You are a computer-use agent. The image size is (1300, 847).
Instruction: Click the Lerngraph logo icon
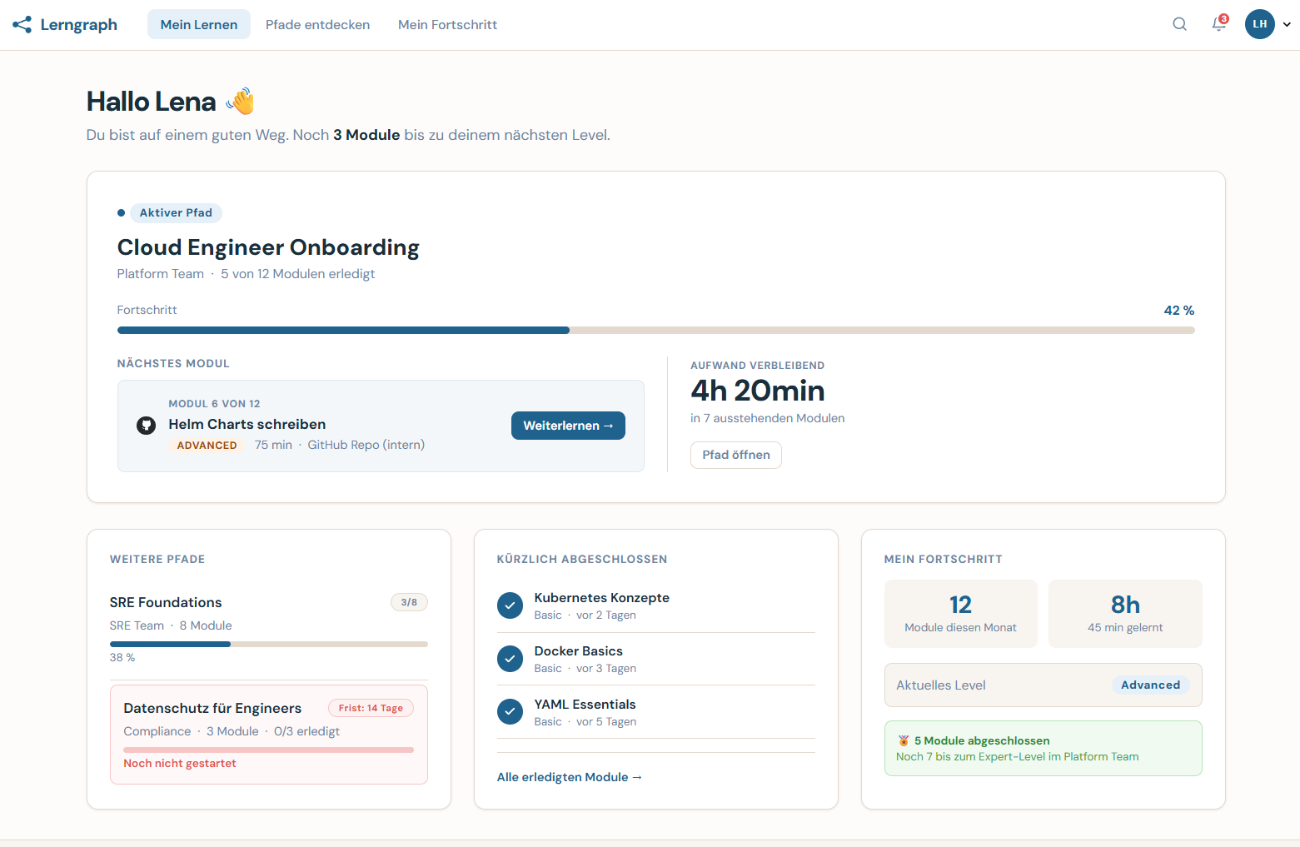pos(22,25)
